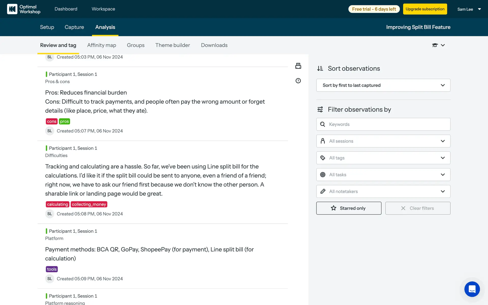Click the red cons tag

tap(52, 121)
